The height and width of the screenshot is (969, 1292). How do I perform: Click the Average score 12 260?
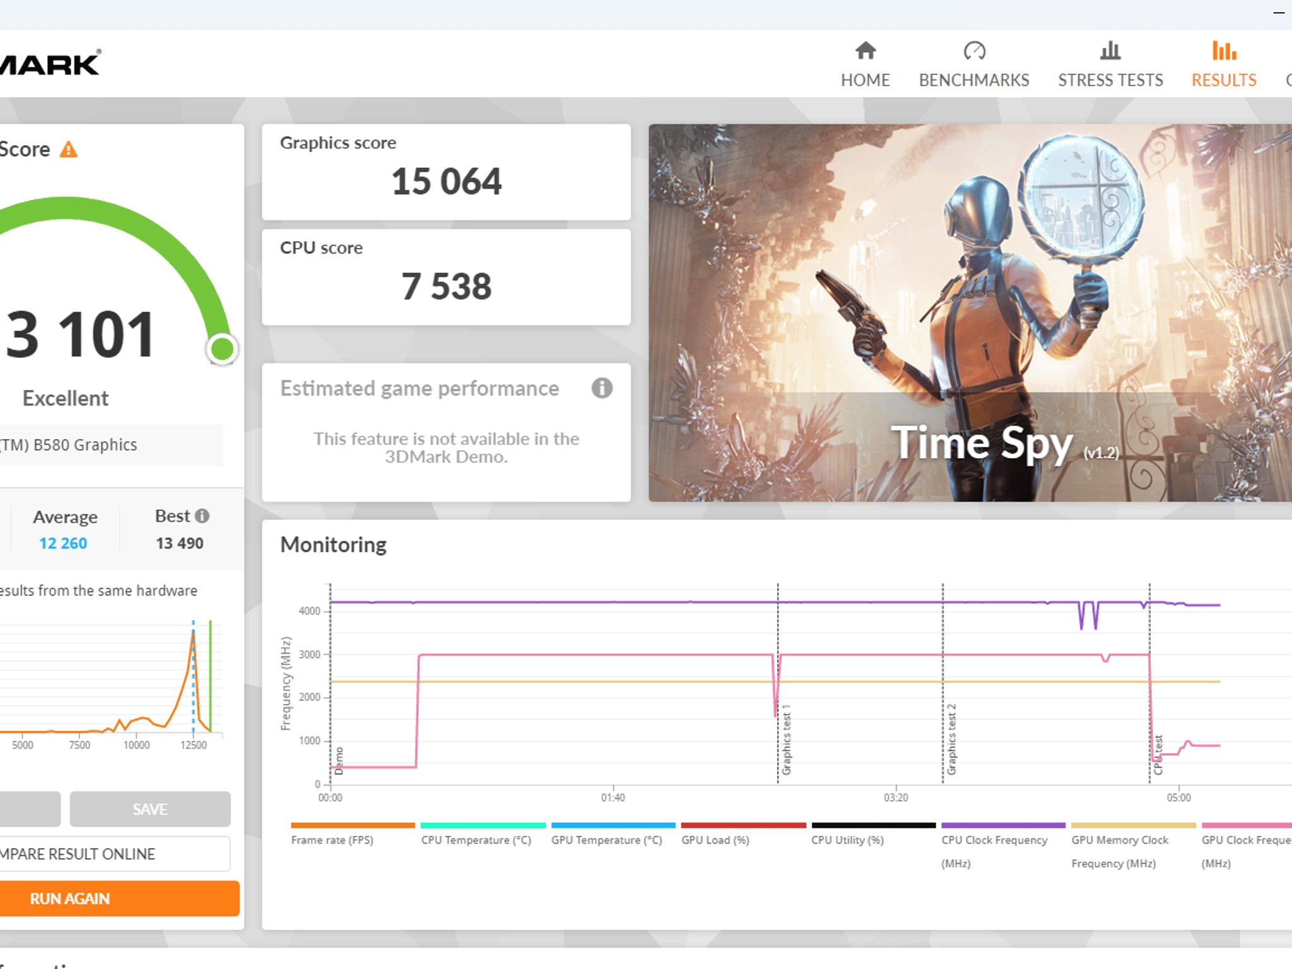tap(63, 543)
